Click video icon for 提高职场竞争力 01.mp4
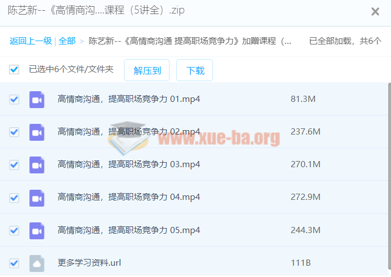 (37, 100)
